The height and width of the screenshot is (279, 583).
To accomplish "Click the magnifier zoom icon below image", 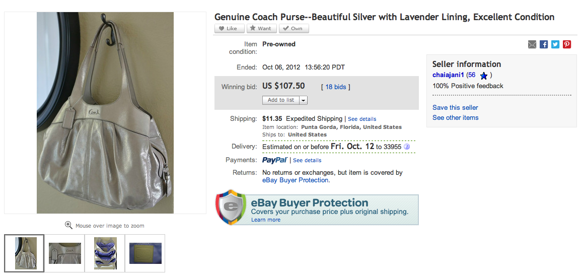I will (x=68, y=225).
